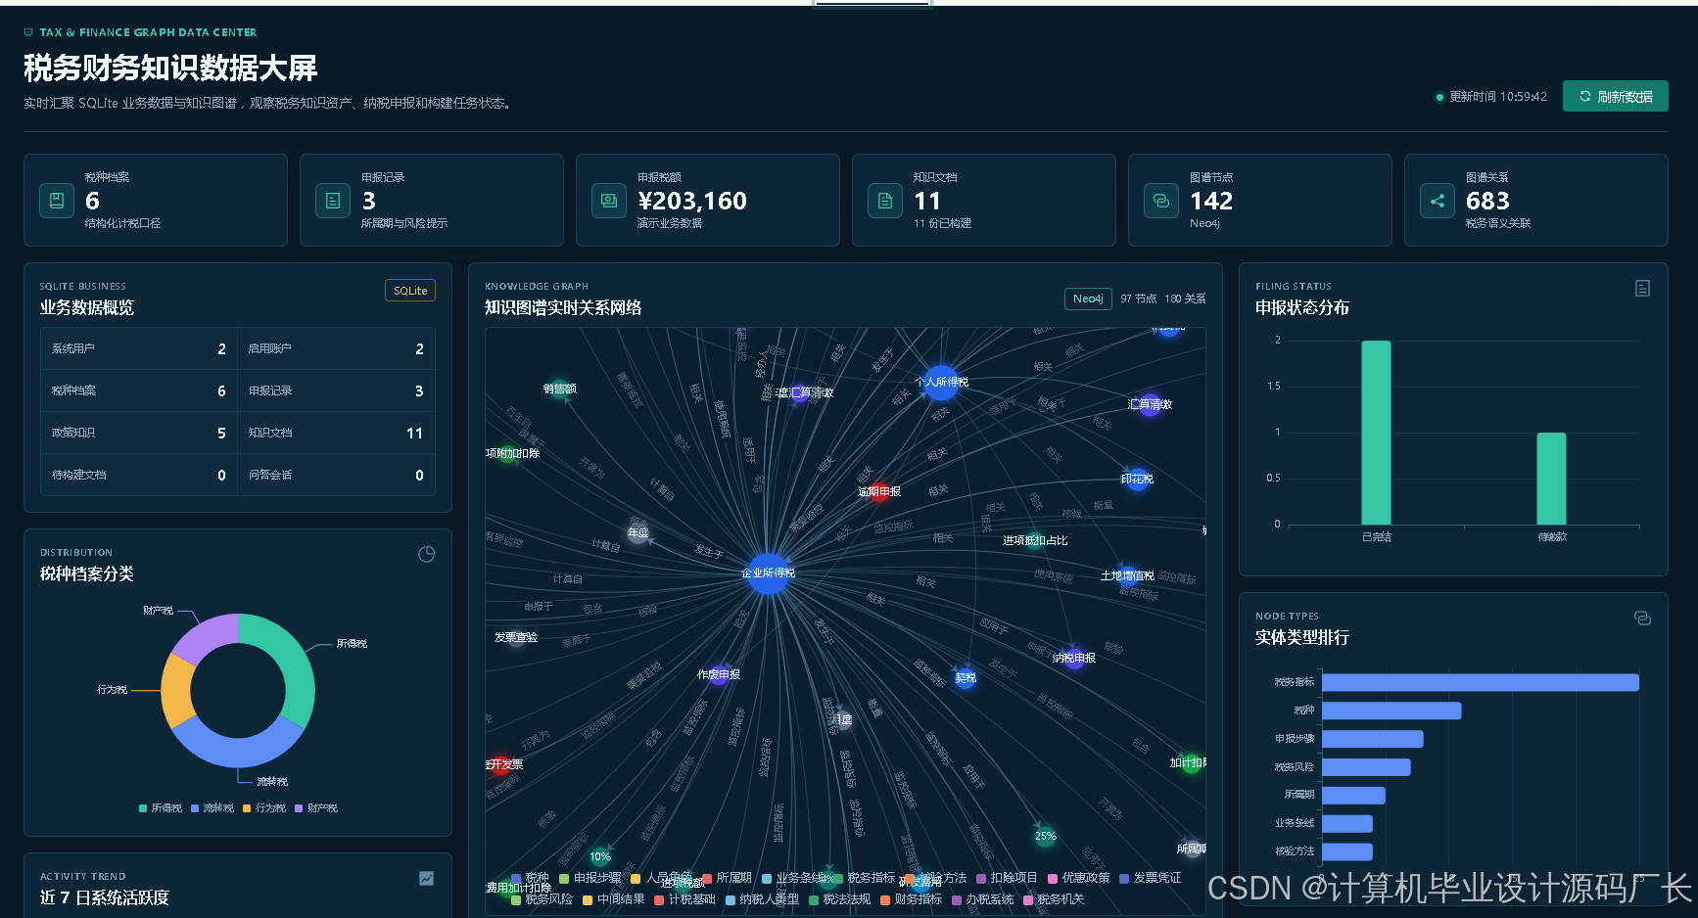Click the link icon in 实体类型排行 panel
Image resolution: width=1698 pixels, height=918 pixels.
click(1643, 618)
